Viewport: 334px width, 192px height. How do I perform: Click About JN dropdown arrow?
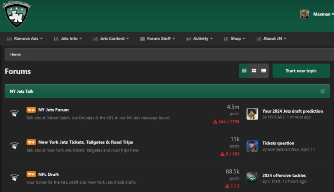click(x=285, y=39)
